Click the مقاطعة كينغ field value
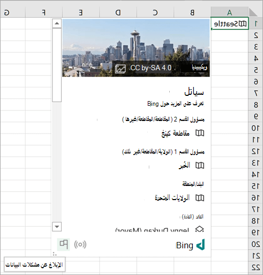This screenshot has height=275, width=263. coord(176,134)
